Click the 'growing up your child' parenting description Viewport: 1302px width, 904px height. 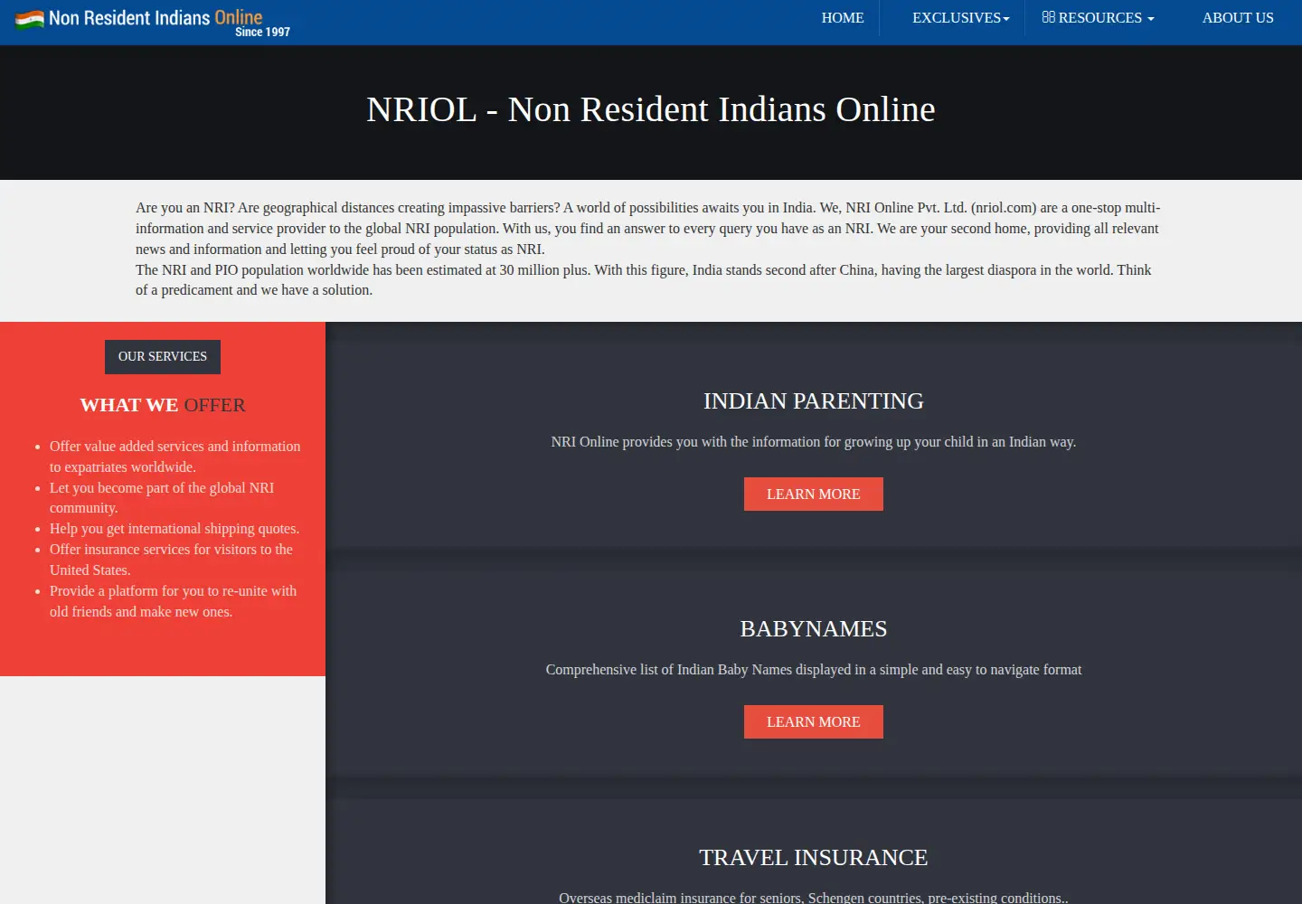tap(814, 442)
